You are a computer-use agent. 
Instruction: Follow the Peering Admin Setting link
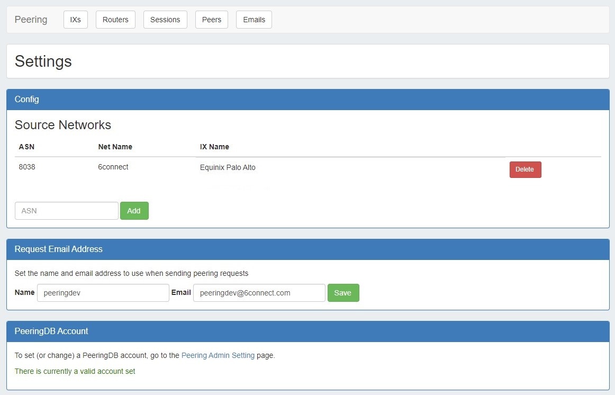pos(218,355)
